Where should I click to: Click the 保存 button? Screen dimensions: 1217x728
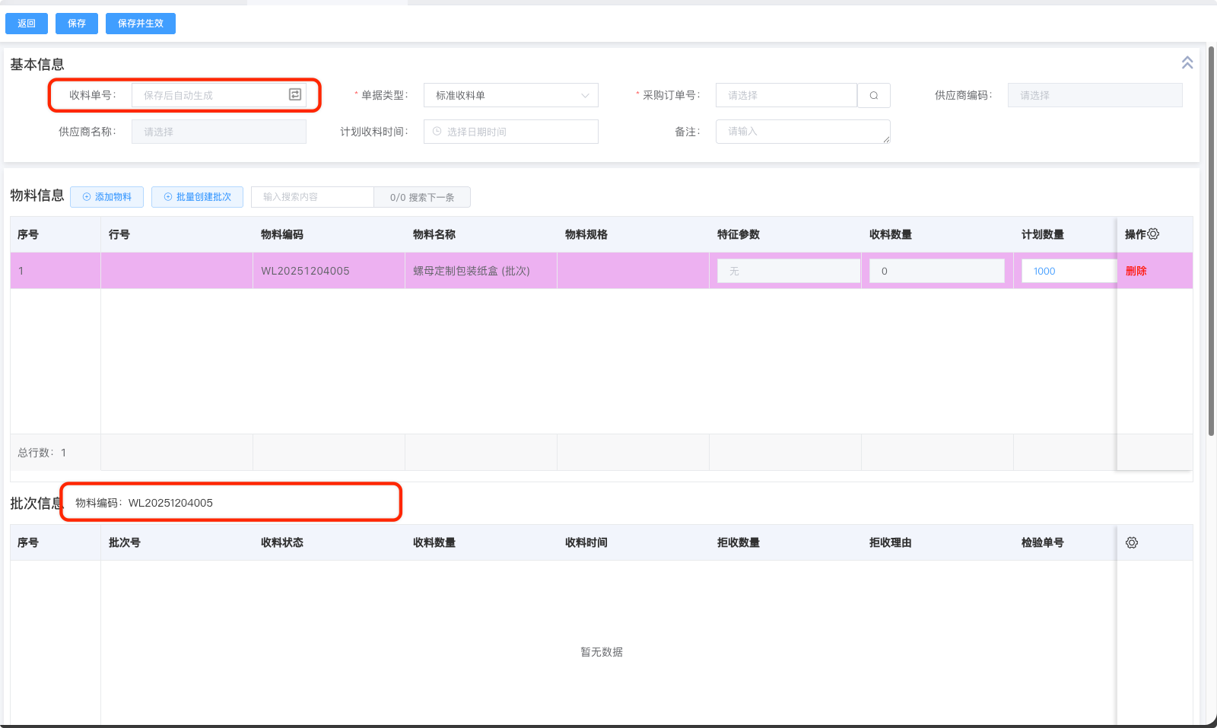click(x=77, y=24)
